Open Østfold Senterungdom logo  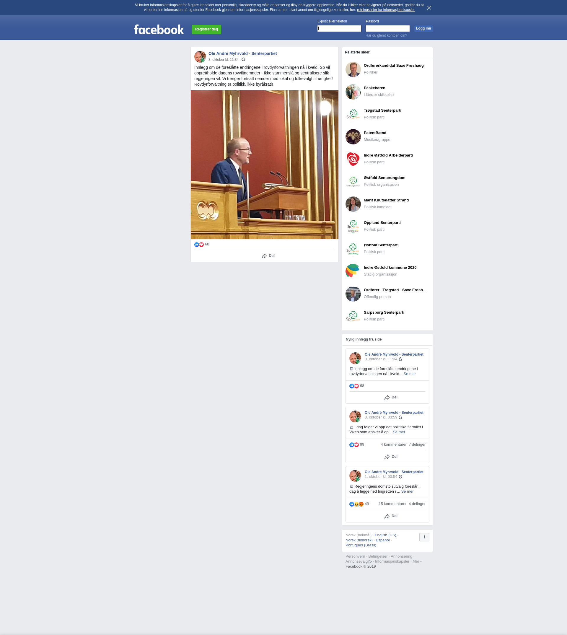(353, 182)
